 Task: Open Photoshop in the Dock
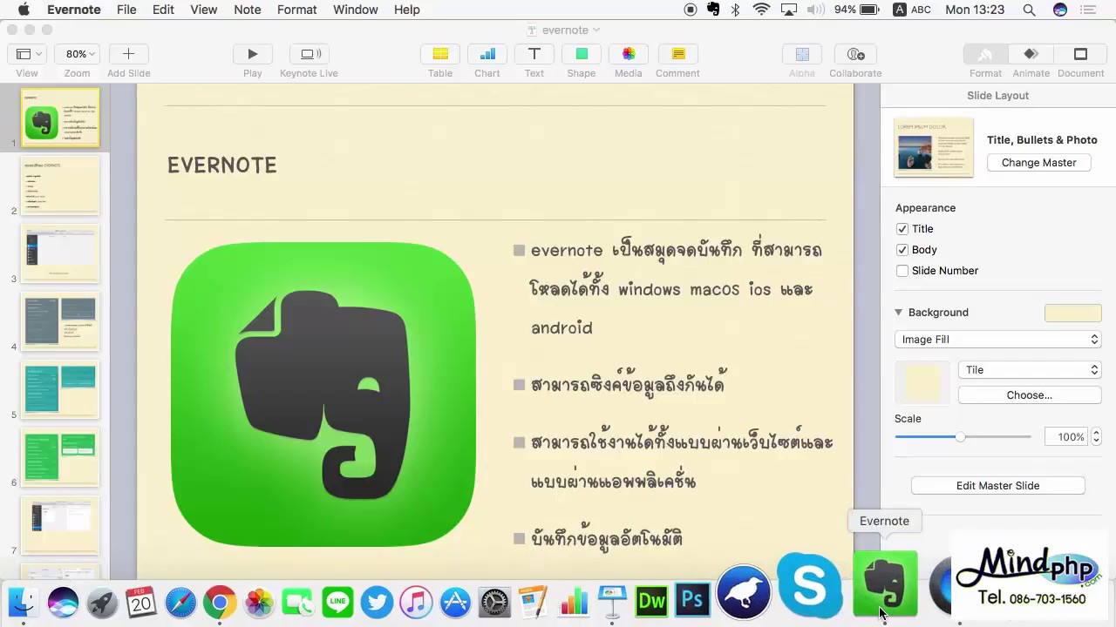point(692,601)
